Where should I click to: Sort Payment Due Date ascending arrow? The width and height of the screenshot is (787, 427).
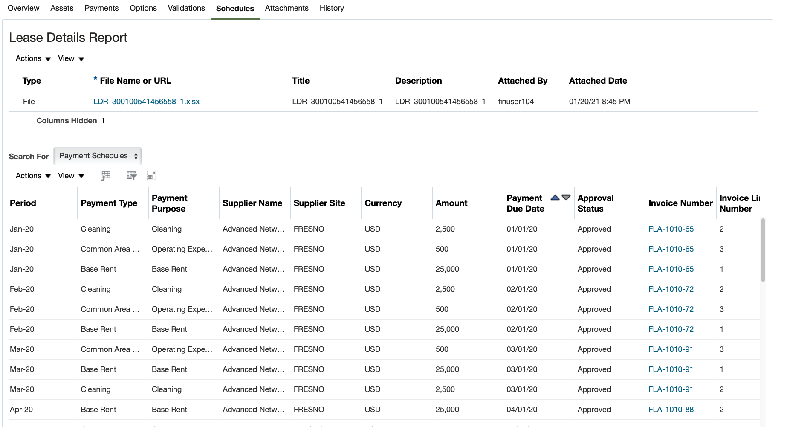coord(555,198)
